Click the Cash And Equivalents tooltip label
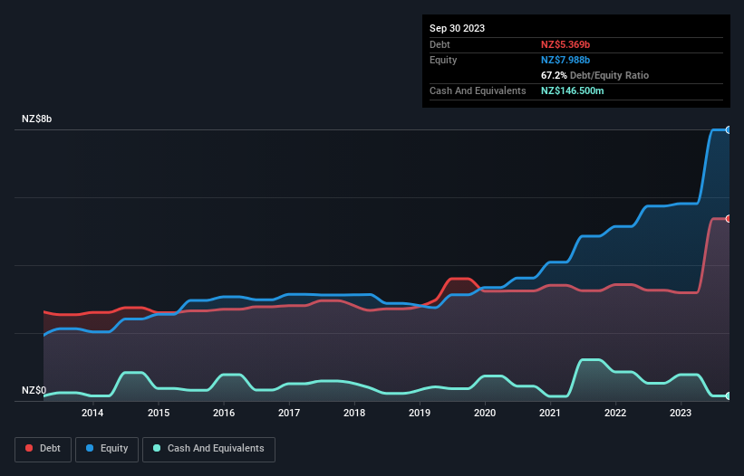This screenshot has width=744, height=476. pos(478,90)
